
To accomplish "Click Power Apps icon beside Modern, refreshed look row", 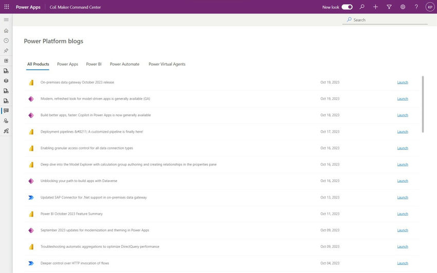I will tap(31, 99).
